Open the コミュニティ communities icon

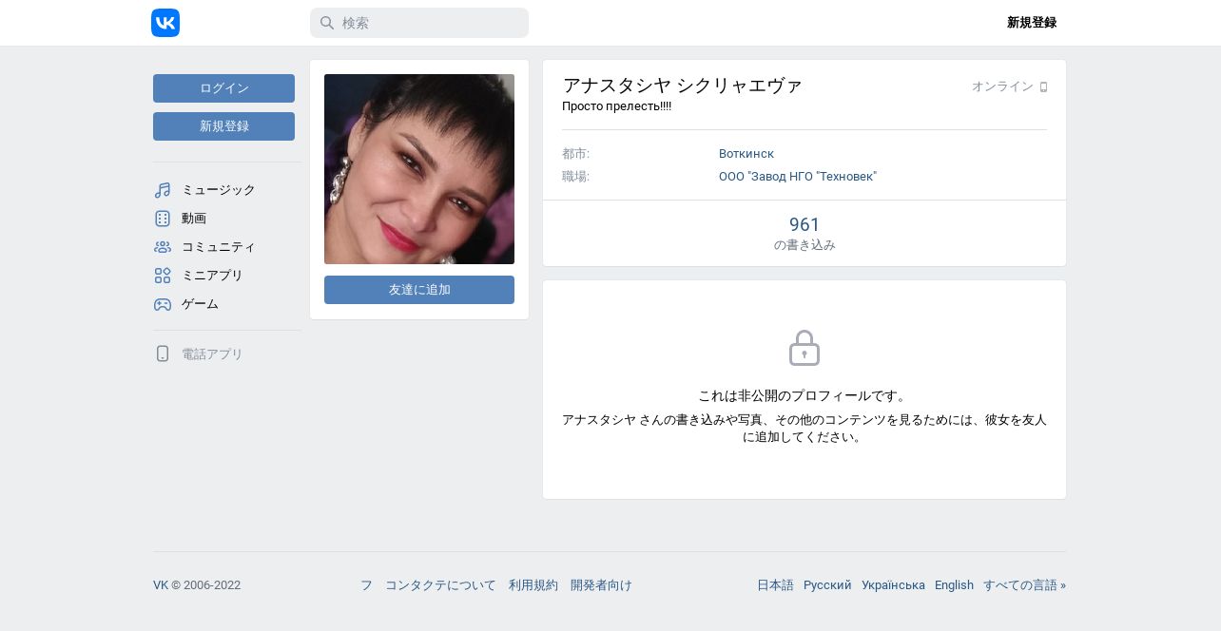point(163,247)
